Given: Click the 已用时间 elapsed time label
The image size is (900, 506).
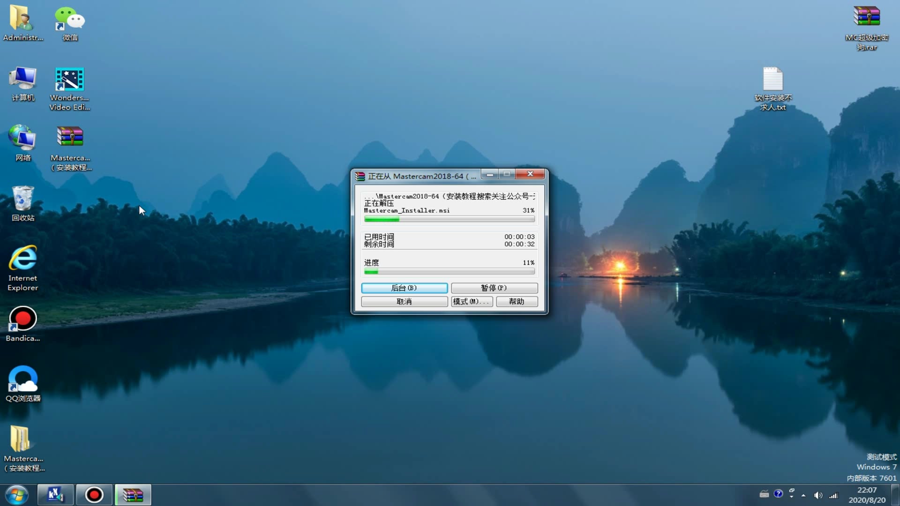Looking at the screenshot, I should point(379,237).
